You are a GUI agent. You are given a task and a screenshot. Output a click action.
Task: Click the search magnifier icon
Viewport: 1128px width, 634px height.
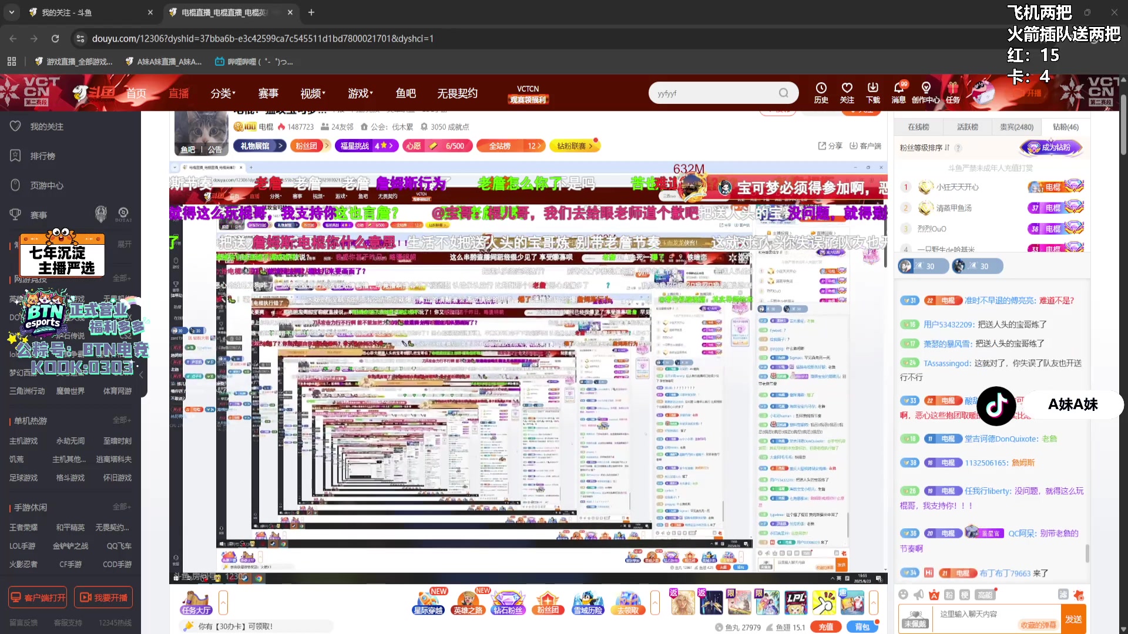784,93
